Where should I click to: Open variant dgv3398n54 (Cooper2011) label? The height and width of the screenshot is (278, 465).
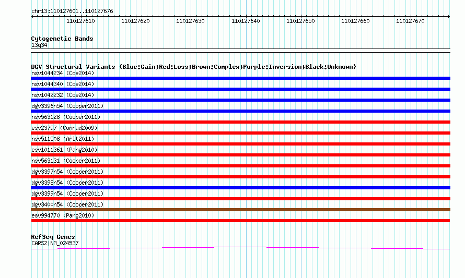tap(67, 183)
